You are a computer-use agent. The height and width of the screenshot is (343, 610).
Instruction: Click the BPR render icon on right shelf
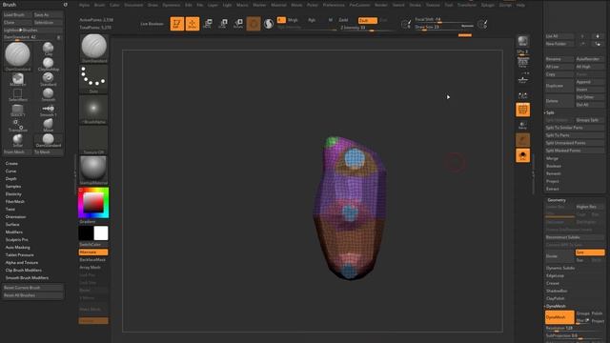(523, 41)
